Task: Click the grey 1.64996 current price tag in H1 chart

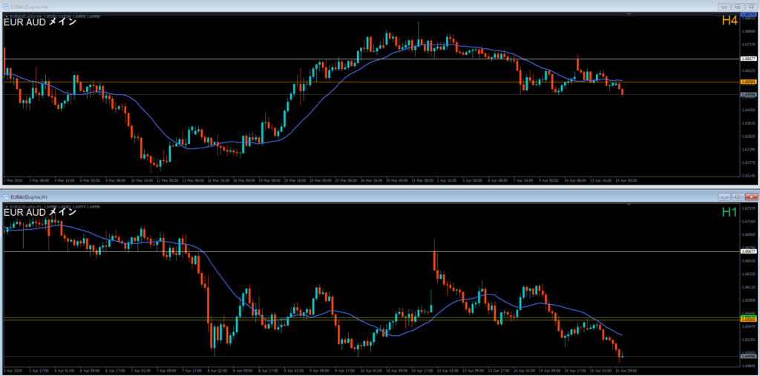Action: point(748,357)
